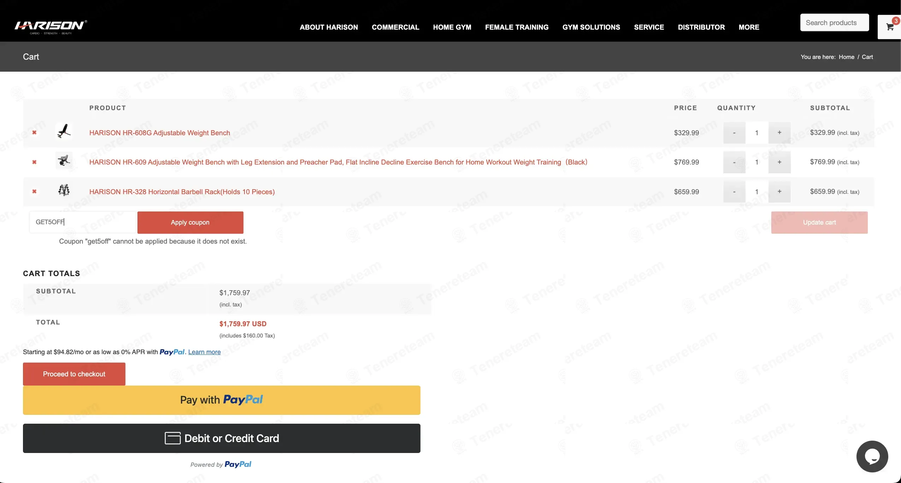
Task: Click coupon does not exist error message
Action: [x=153, y=241]
